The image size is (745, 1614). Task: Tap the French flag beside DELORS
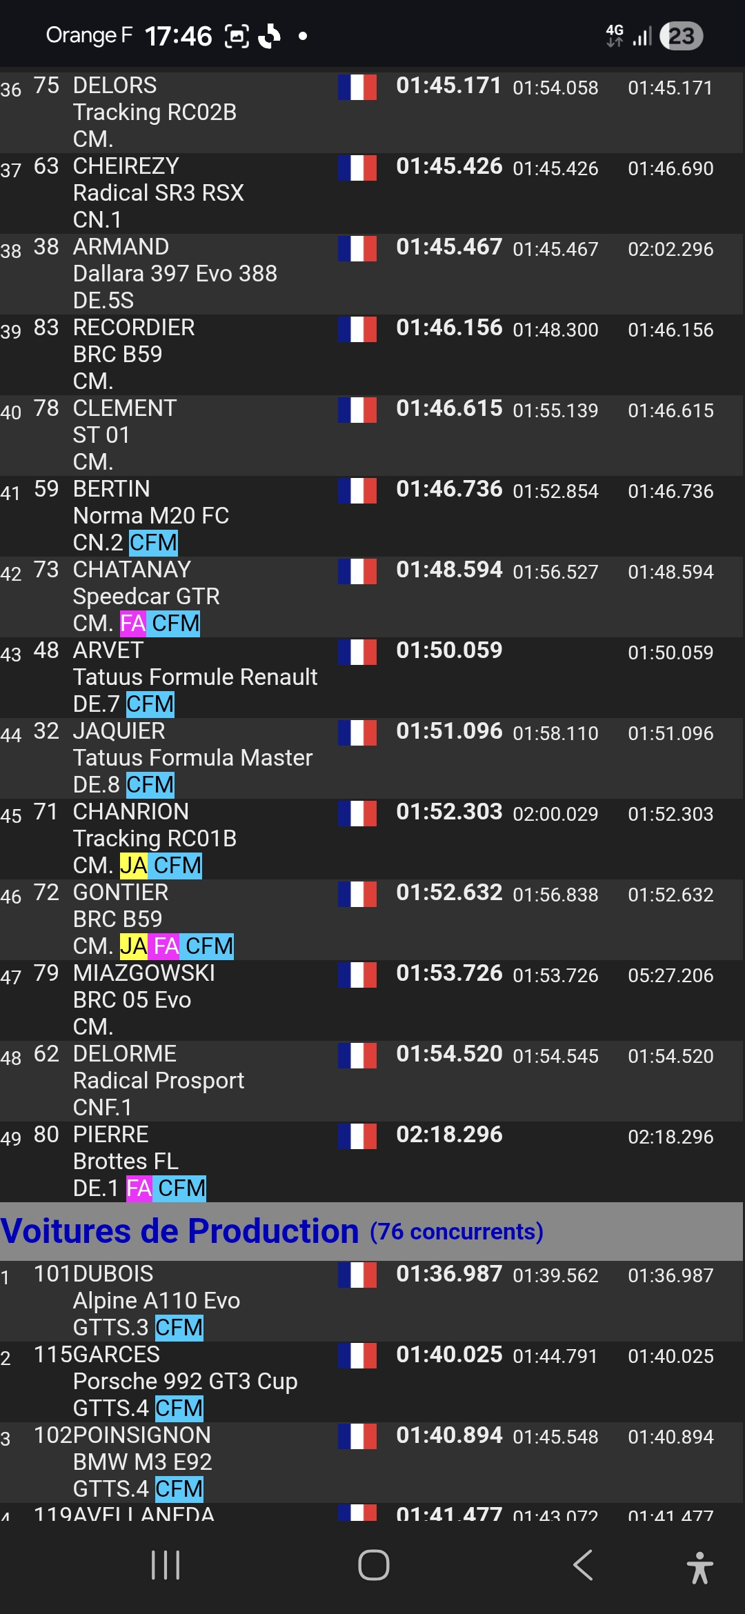[x=357, y=87]
